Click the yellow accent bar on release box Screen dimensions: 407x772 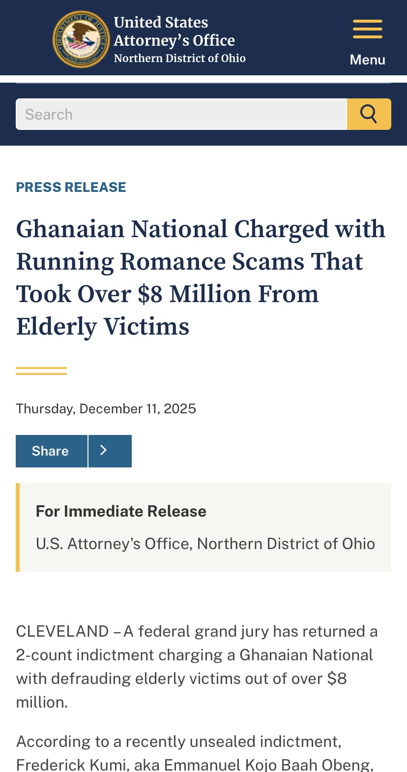[x=18, y=527]
